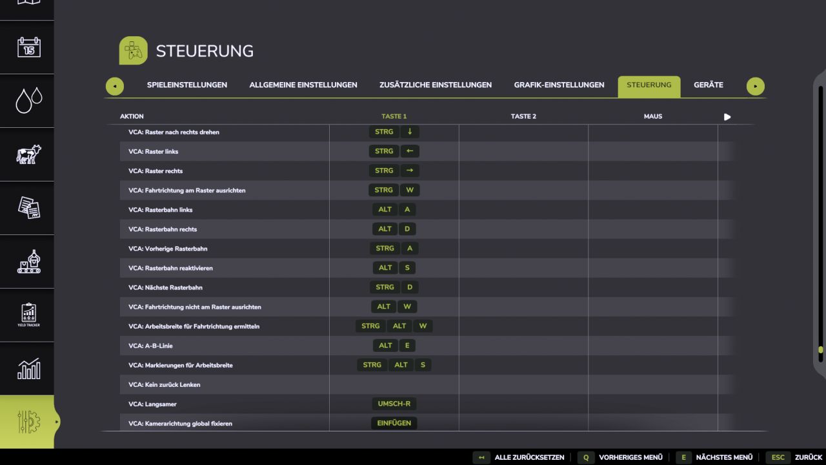Click the page scrollbar handle at the right edge

click(x=821, y=350)
